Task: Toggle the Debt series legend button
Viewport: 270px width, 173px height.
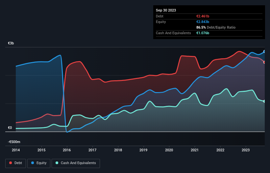Action: [x=15, y=163]
